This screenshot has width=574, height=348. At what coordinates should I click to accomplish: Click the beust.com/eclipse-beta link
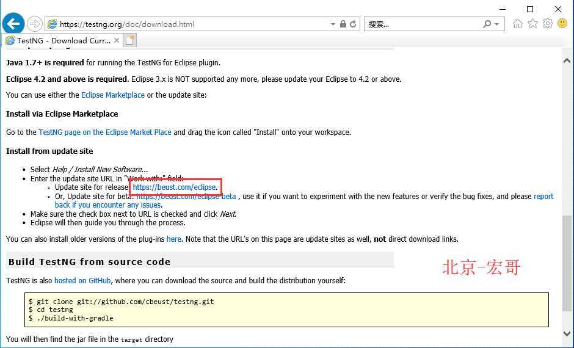pyautogui.click(x=186, y=197)
